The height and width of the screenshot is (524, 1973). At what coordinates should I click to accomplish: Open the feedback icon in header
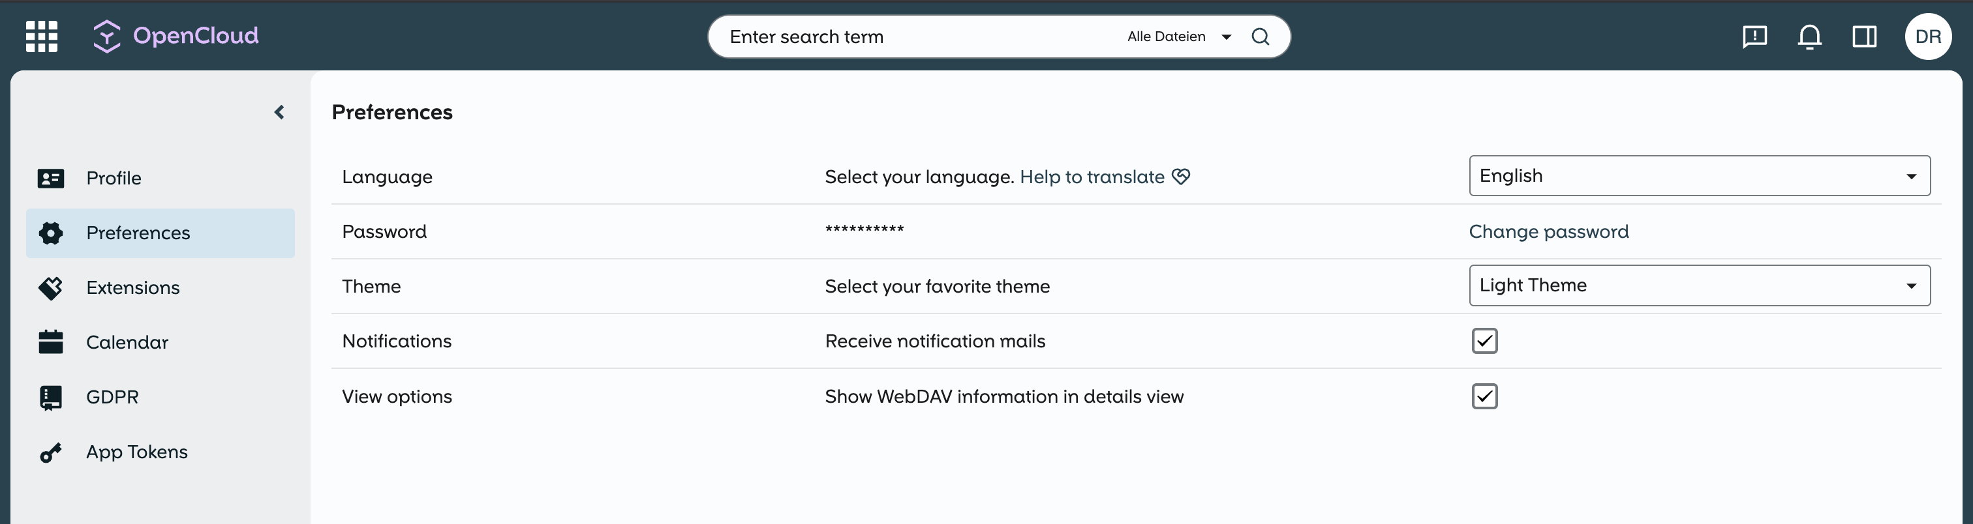pos(1754,36)
